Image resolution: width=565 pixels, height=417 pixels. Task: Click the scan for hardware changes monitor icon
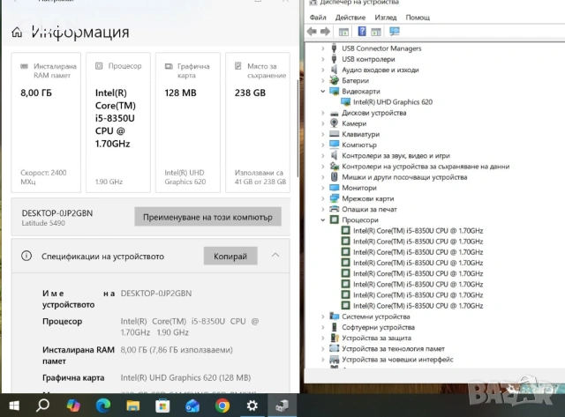395,32
